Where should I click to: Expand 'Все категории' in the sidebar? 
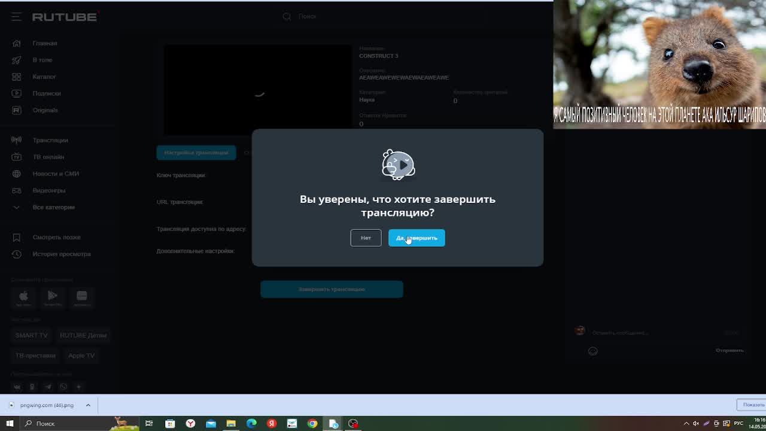pos(54,207)
